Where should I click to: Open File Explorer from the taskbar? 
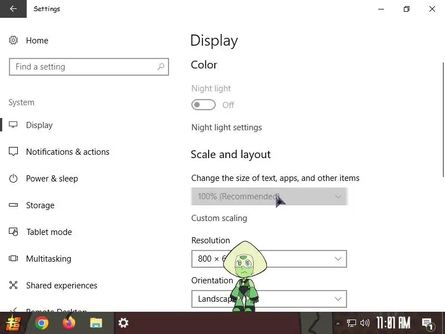pyautogui.click(x=96, y=323)
